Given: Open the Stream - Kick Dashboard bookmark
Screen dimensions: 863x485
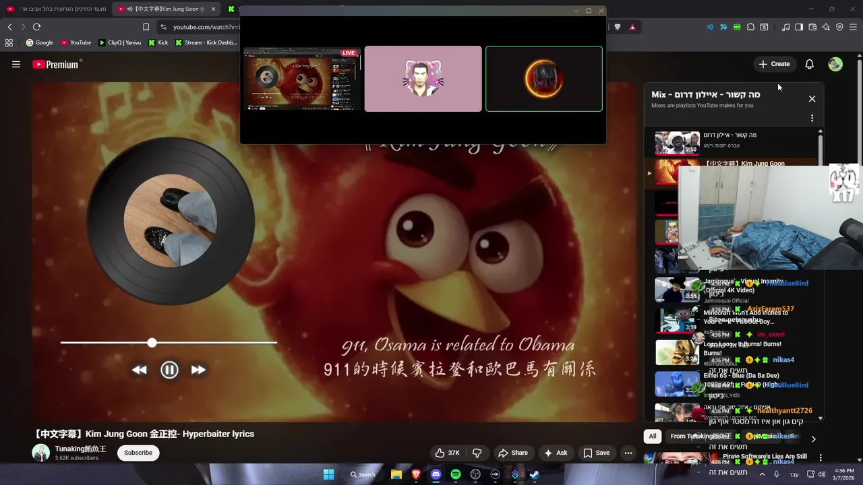Looking at the screenshot, I should (206, 42).
